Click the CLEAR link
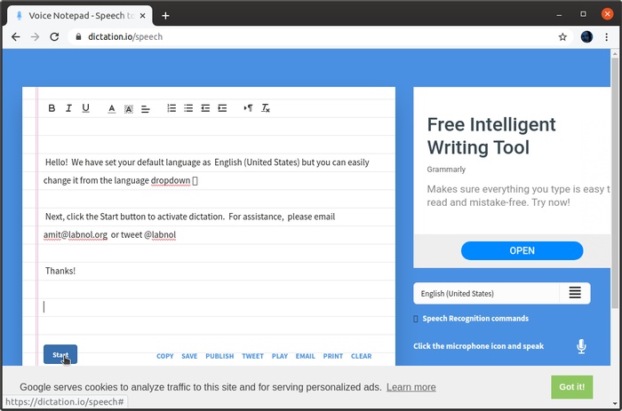 tap(362, 356)
